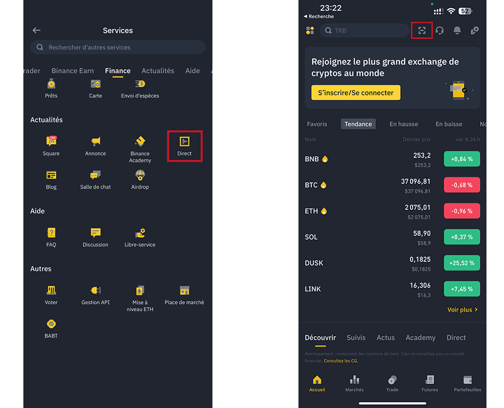The image size is (504, 408).
Task: Open the Carte service icon
Action: point(96,84)
